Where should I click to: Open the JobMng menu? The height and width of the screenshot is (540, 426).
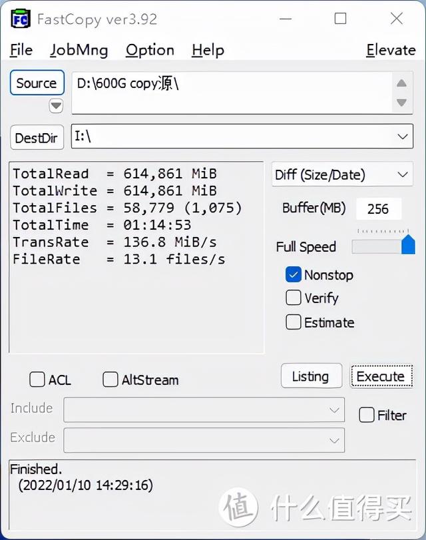[79, 51]
